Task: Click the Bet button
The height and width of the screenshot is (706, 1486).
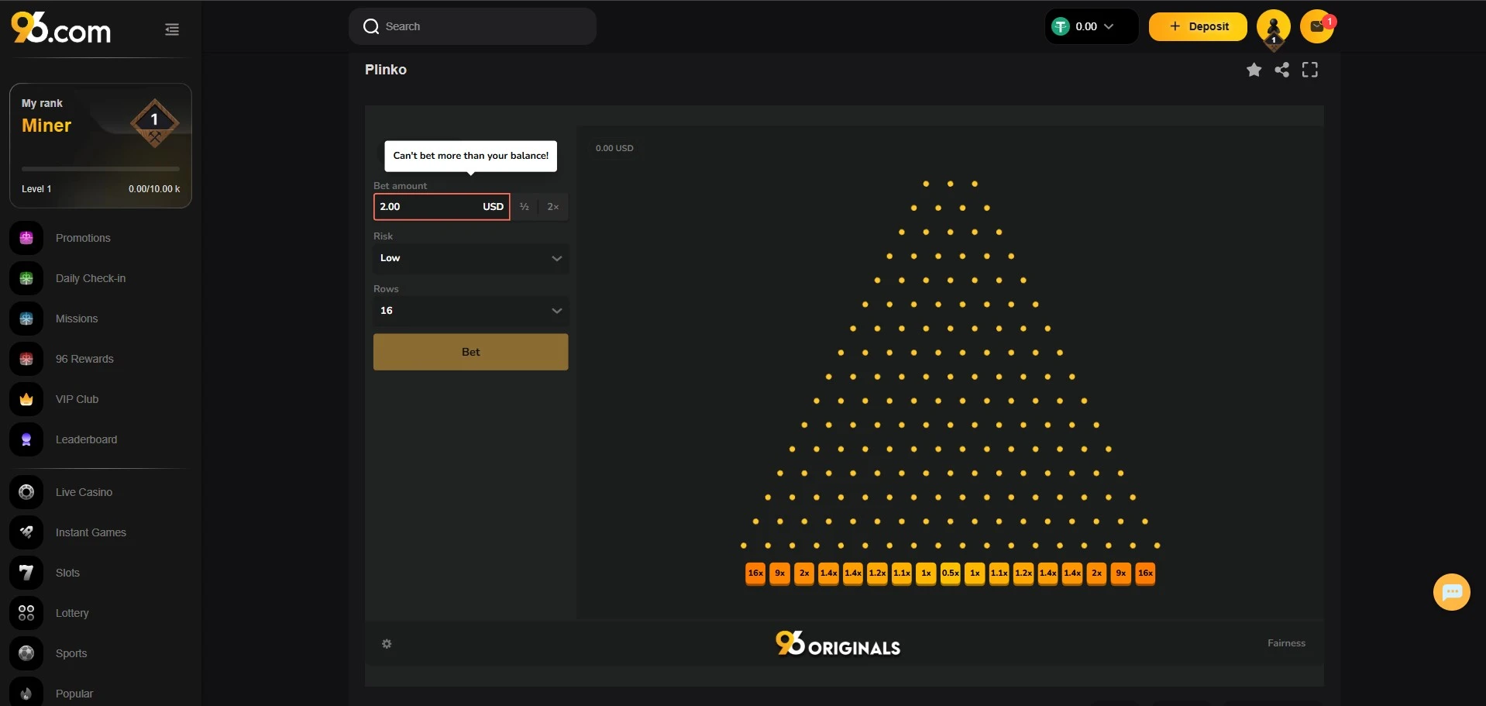Action: 471,352
